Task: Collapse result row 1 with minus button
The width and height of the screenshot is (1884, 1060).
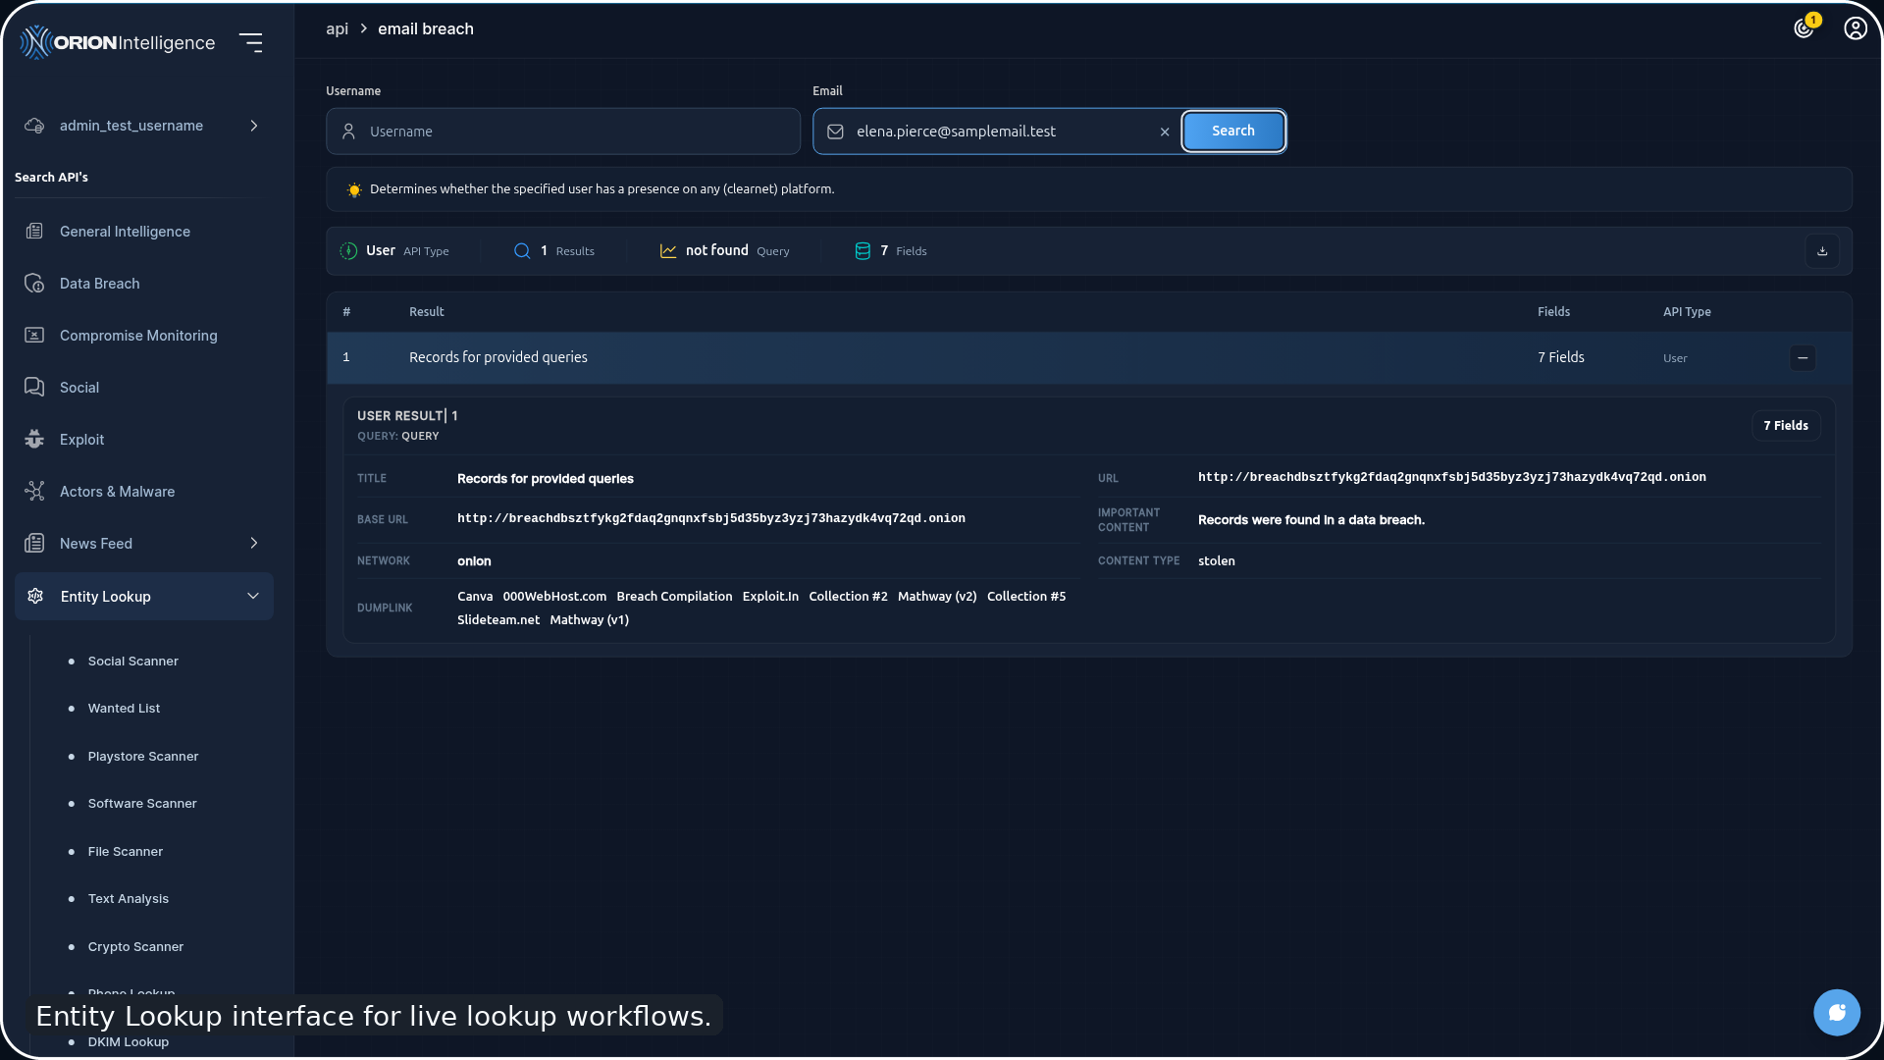Action: [1803, 358]
